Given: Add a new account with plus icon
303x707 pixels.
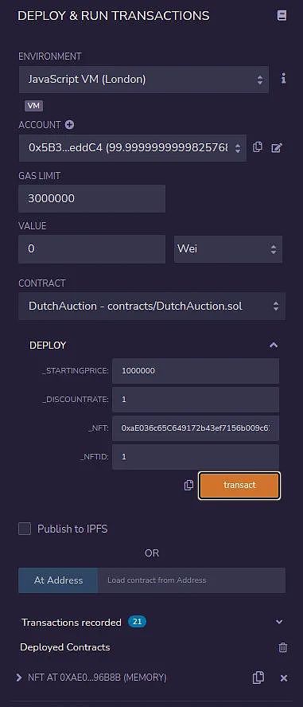Looking at the screenshot, I should click(x=69, y=125).
